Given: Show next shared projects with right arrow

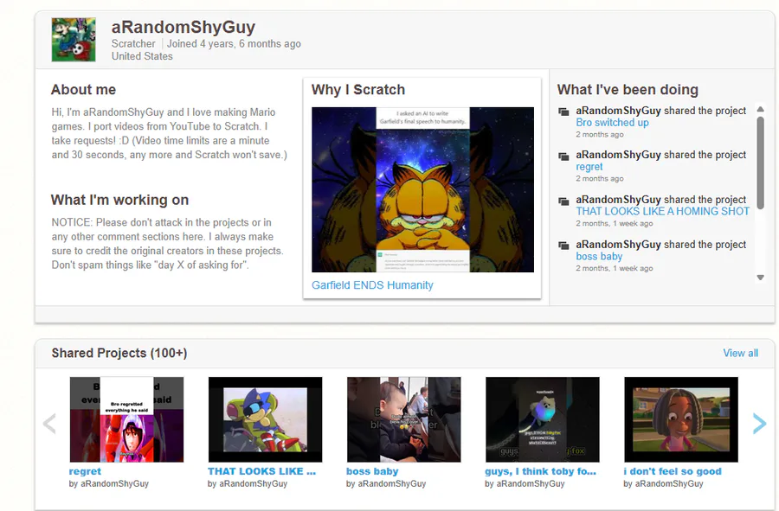Looking at the screenshot, I should 759,424.
